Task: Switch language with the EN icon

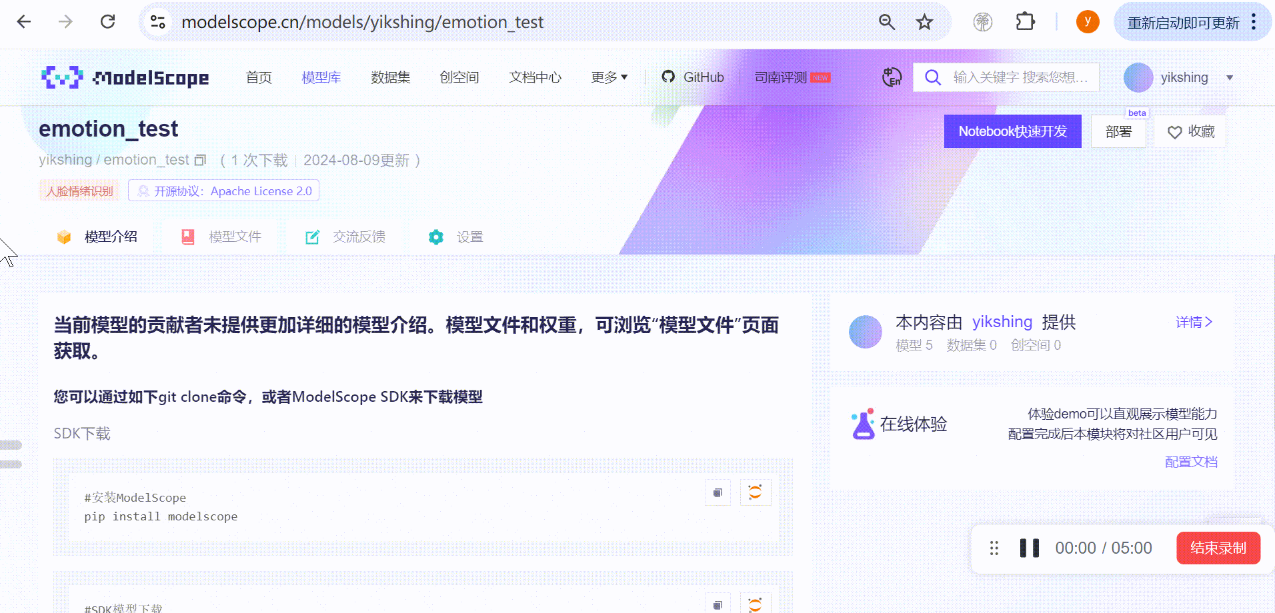Action: (x=892, y=77)
